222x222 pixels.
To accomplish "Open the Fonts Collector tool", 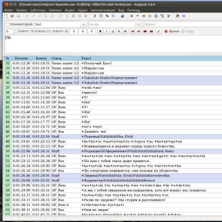I will [x=113, y=16].
